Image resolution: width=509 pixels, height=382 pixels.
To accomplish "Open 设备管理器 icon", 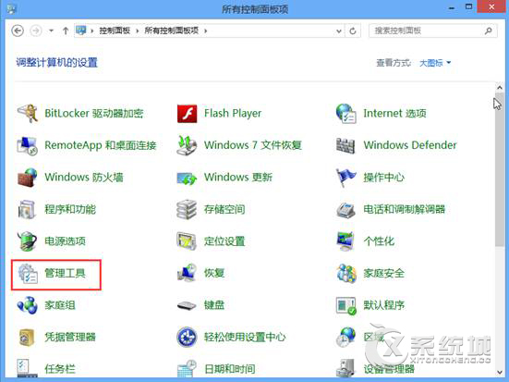I will pos(345,368).
